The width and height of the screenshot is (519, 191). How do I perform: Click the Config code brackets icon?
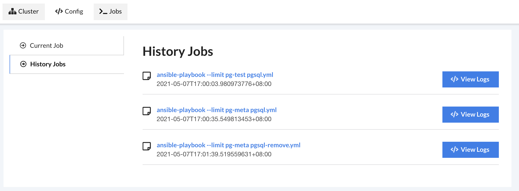59,11
